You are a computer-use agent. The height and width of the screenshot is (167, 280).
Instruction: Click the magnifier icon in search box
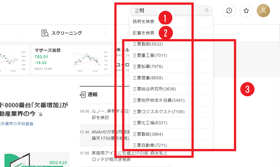point(207,10)
